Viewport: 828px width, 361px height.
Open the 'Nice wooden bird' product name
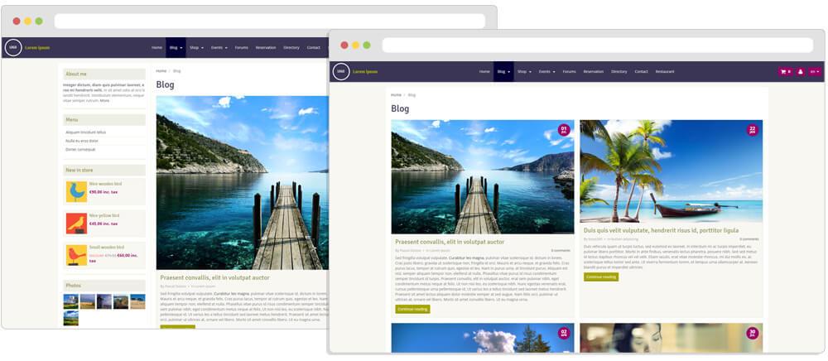[106, 184]
